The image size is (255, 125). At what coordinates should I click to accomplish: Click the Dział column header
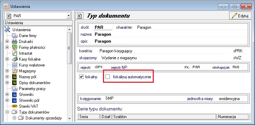pos(106,117)
